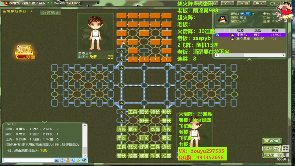295x166 pixels.
Task: Click the yellow rank badge beside 副团长 under top avatar
Action: (93, 57)
